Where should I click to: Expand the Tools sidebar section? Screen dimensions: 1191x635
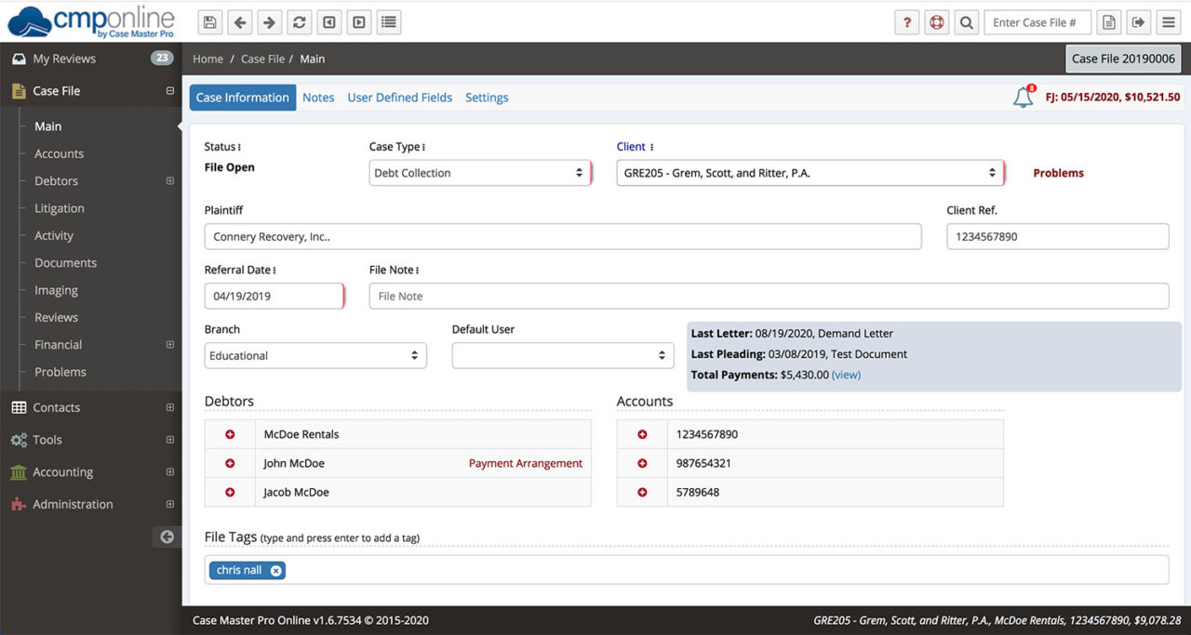click(x=169, y=440)
